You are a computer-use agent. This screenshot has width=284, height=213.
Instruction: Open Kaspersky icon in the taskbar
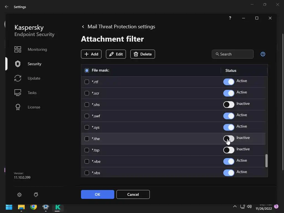pyautogui.click(x=58, y=207)
